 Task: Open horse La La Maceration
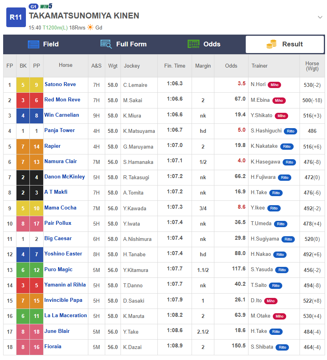click(x=66, y=316)
